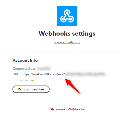Click the divider line above Account Info

click(67, 51)
